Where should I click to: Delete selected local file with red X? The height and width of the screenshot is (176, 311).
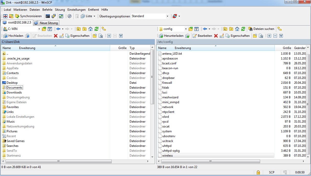[56, 36]
